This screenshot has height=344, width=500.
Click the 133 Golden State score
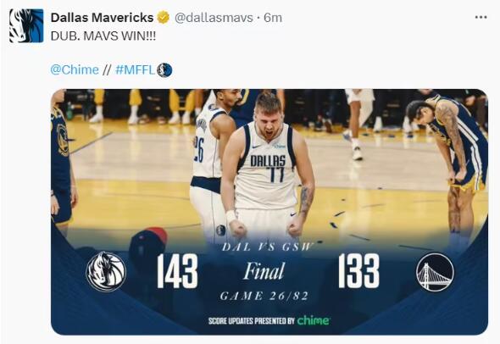click(359, 271)
